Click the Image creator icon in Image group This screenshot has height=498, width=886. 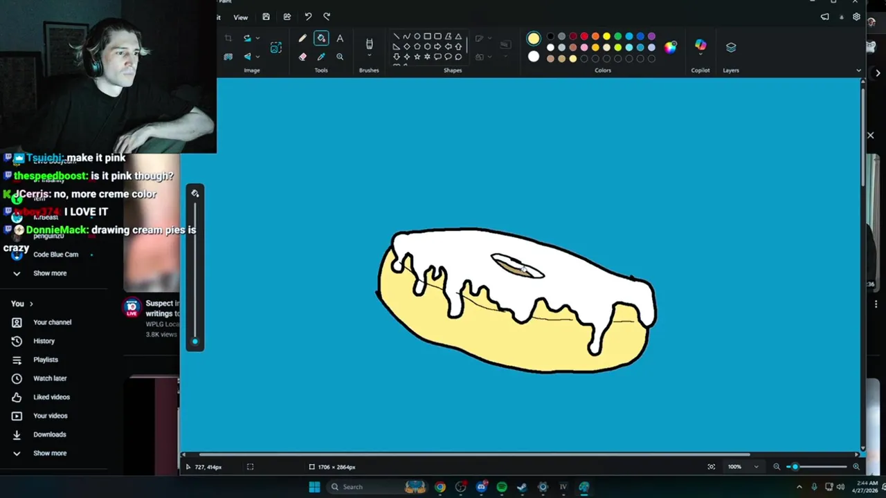276,48
